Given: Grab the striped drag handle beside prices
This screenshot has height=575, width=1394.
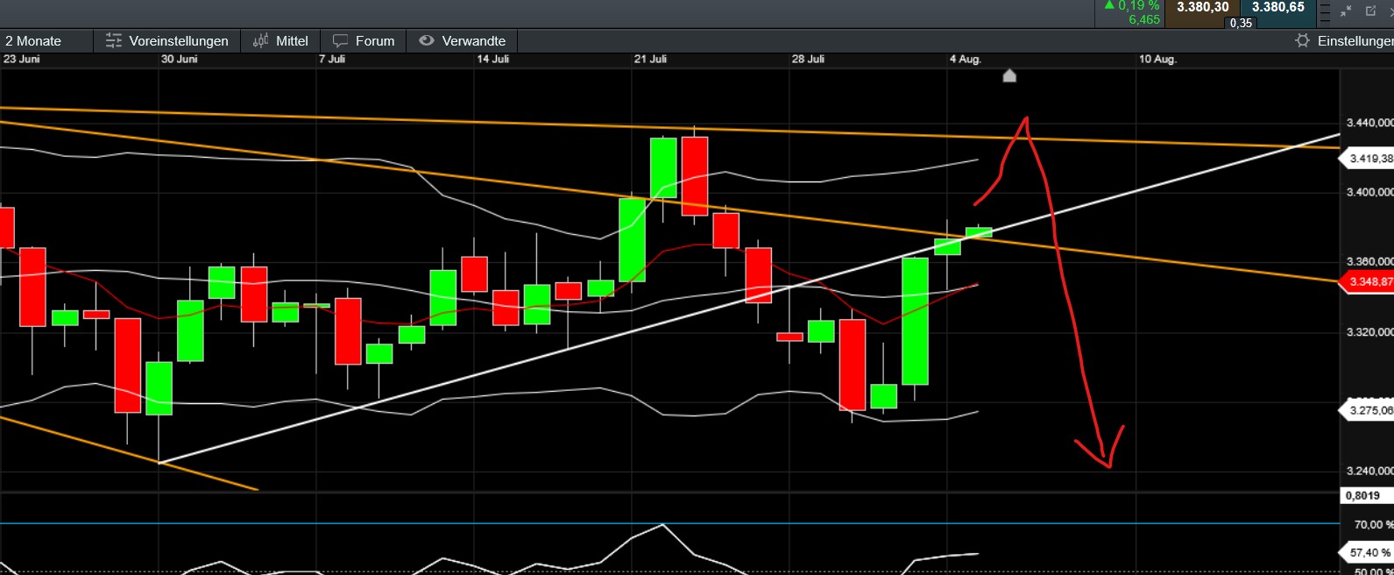Looking at the screenshot, I should click(x=1324, y=12).
